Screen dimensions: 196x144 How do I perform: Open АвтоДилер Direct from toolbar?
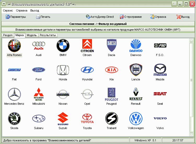[x=100, y=17]
